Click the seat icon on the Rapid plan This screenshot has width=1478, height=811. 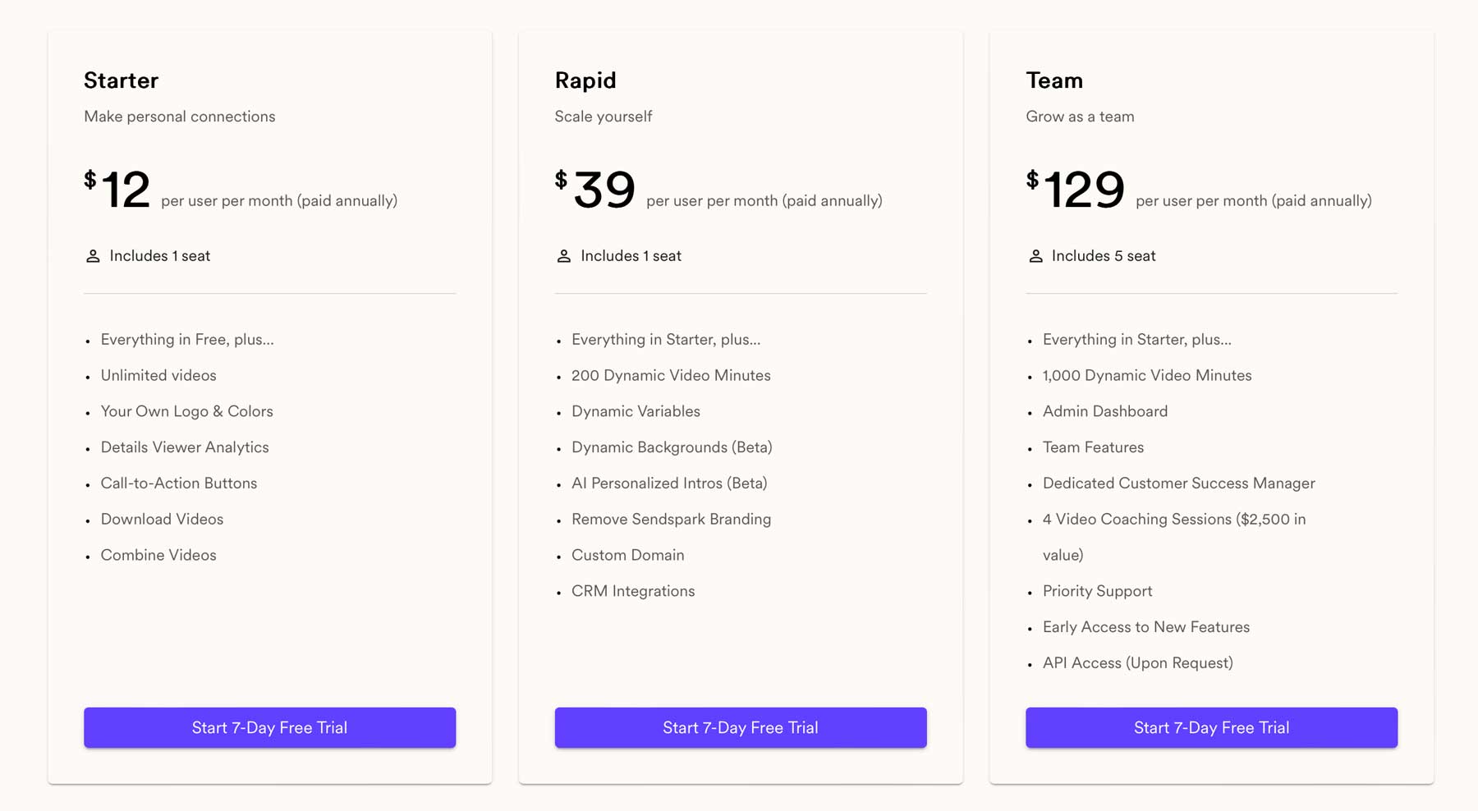(x=564, y=255)
